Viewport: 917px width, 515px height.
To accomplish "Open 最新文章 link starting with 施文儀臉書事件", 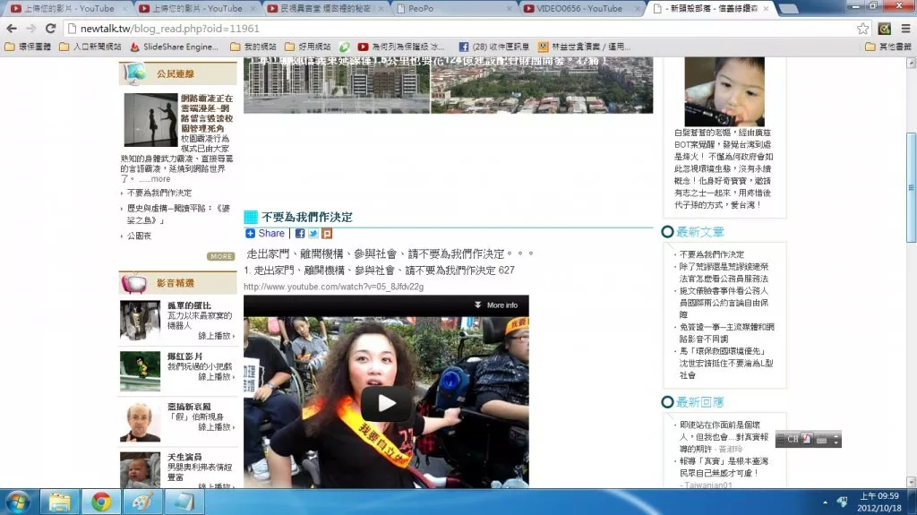I will [724, 303].
